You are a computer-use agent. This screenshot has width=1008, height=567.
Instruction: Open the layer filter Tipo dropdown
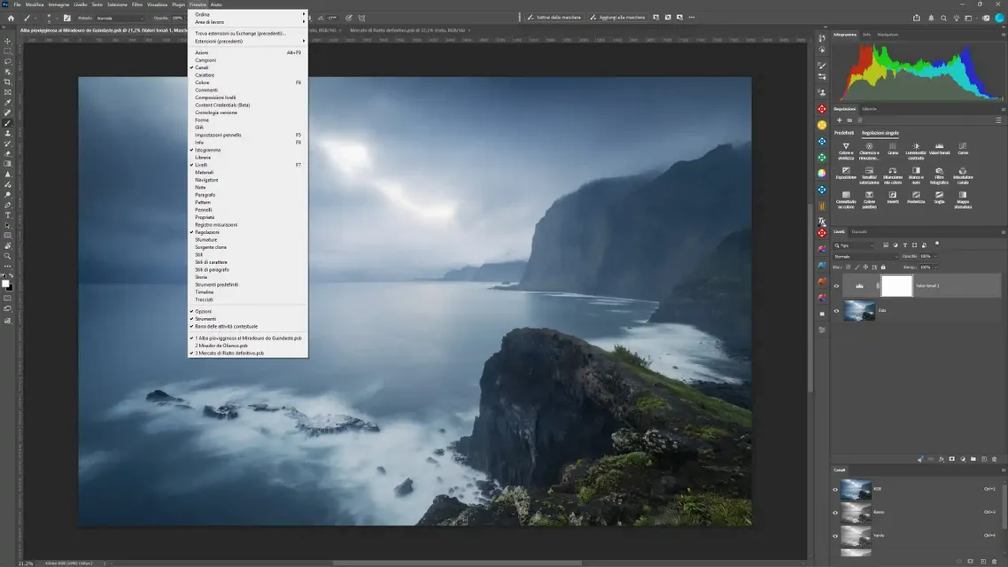854,245
